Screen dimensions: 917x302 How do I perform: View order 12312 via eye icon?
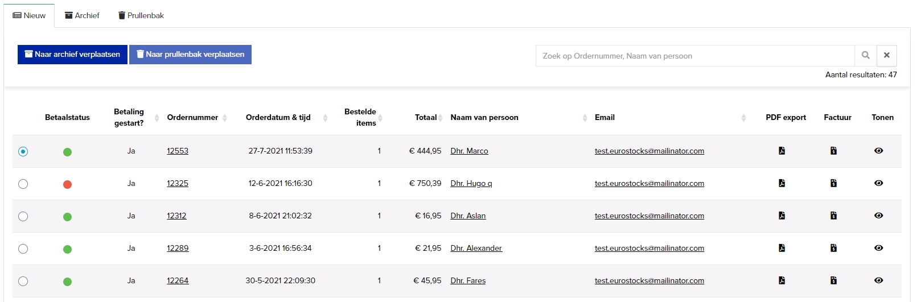(x=878, y=216)
